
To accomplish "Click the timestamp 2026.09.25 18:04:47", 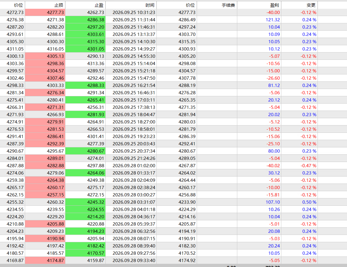I will point(134,115).
